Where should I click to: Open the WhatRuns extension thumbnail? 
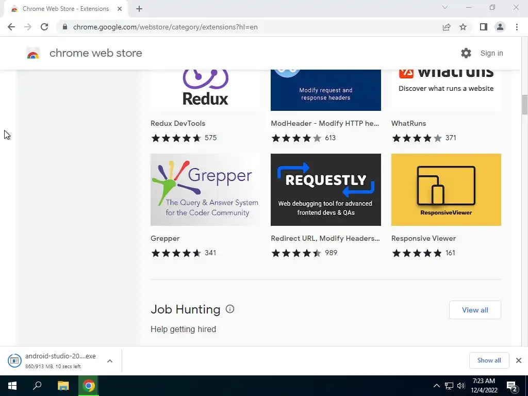446,90
